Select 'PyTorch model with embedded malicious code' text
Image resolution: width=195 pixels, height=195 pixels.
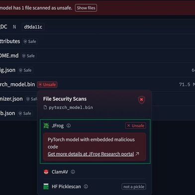91,143
